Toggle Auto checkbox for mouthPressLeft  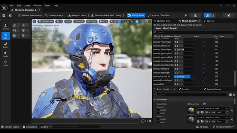204,69
